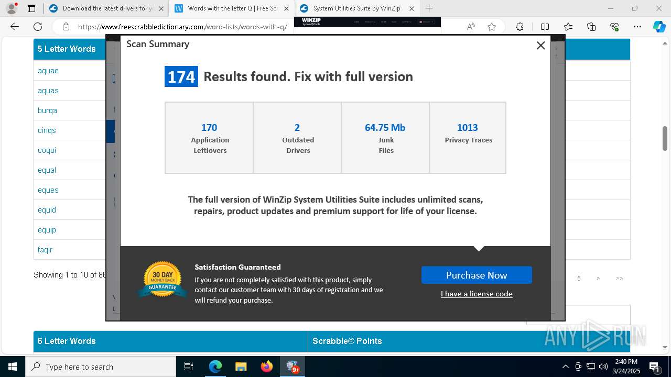Enable Read aloud in the address bar

click(x=471, y=27)
